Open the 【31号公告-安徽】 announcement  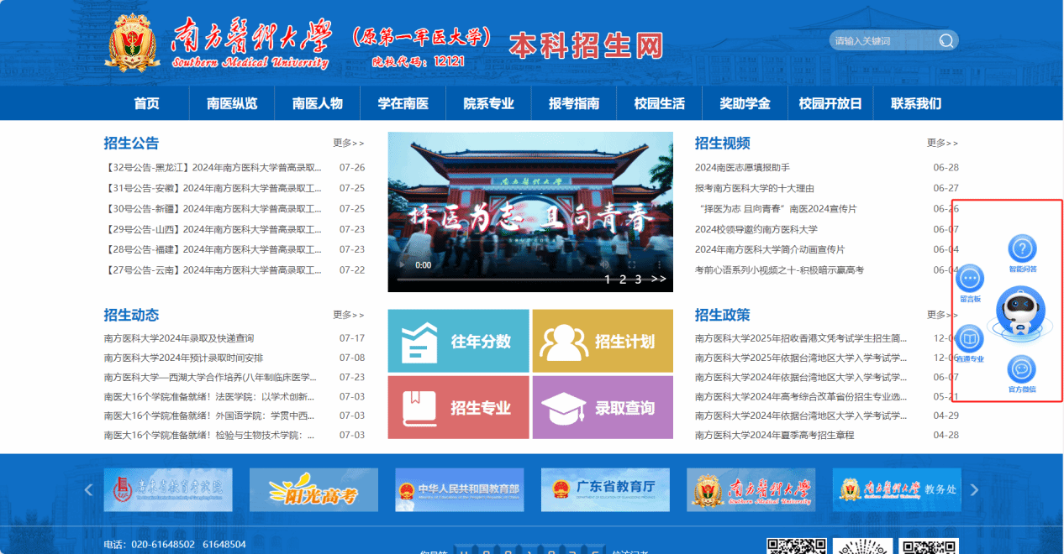(213, 188)
